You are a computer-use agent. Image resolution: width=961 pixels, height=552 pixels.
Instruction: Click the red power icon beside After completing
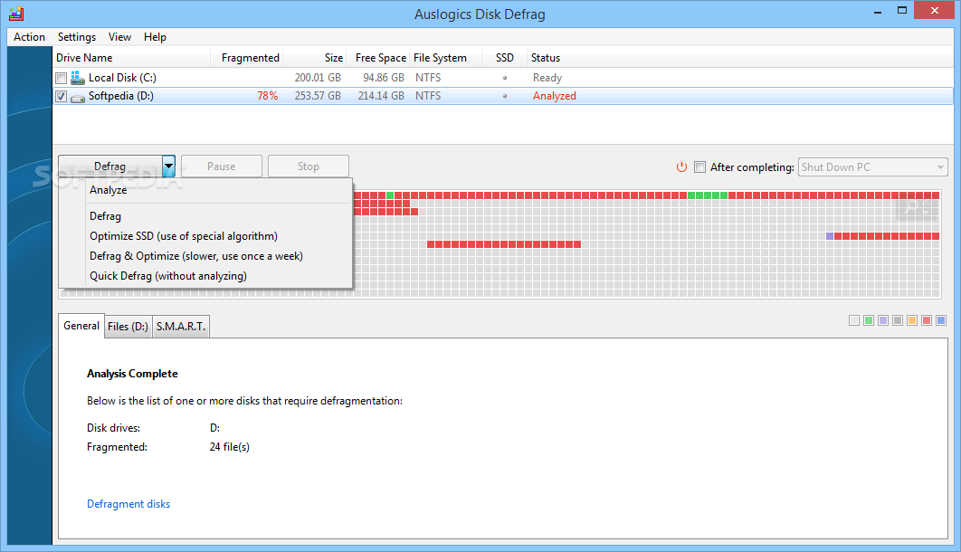coord(681,167)
